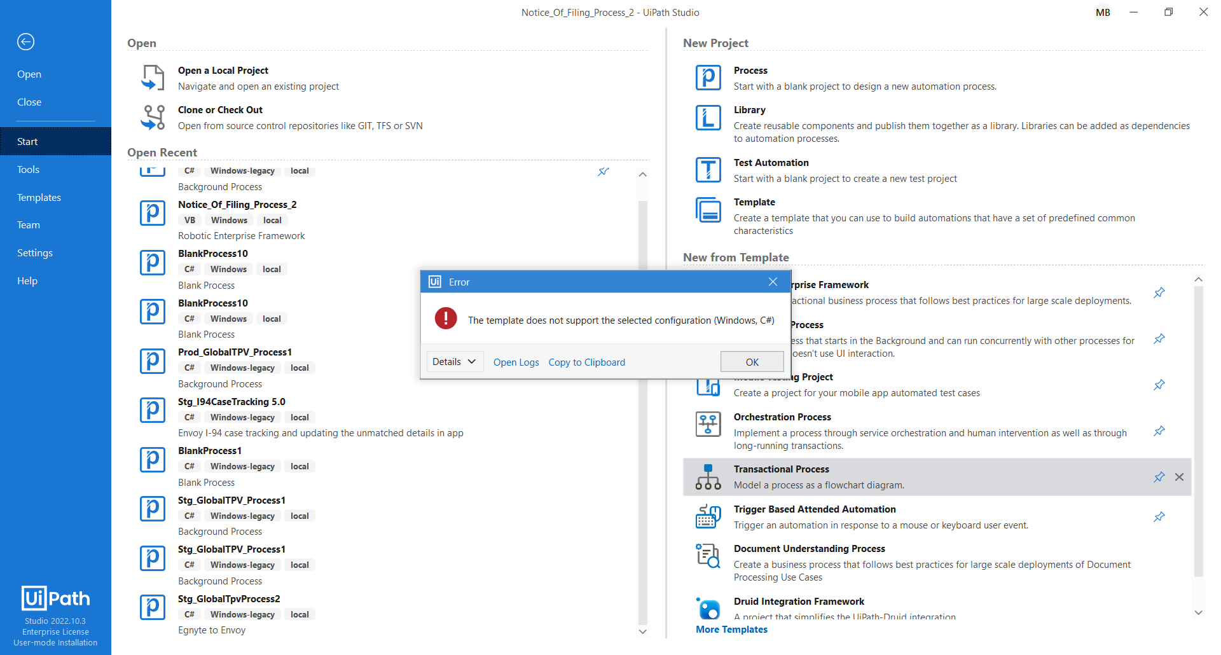This screenshot has height=655, width=1221.
Task: Click the Transactional Process flowchart icon
Action: [x=708, y=477]
